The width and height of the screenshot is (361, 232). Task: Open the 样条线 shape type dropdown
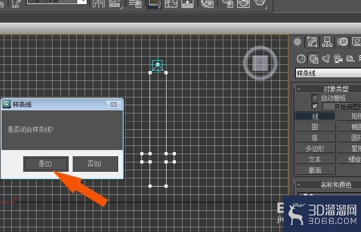[x=328, y=73]
